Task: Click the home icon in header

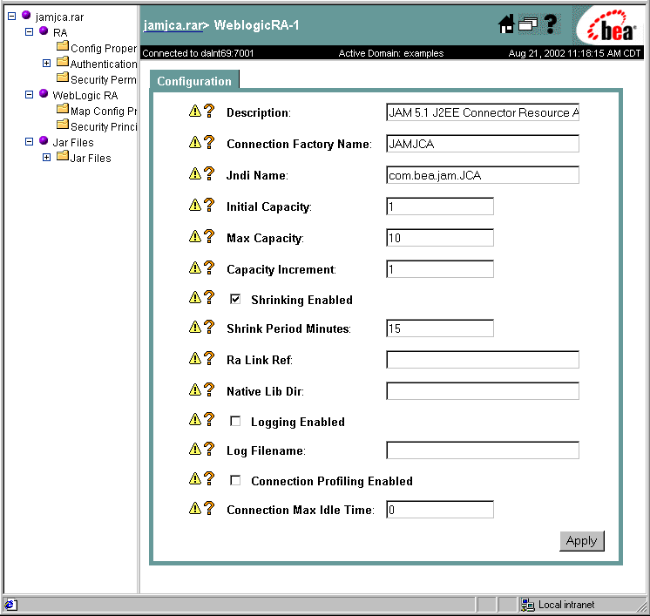Action: [x=506, y=24]
